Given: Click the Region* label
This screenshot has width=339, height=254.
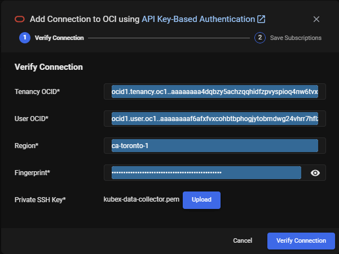Looking at the screenshot, I should click(27, 146).
